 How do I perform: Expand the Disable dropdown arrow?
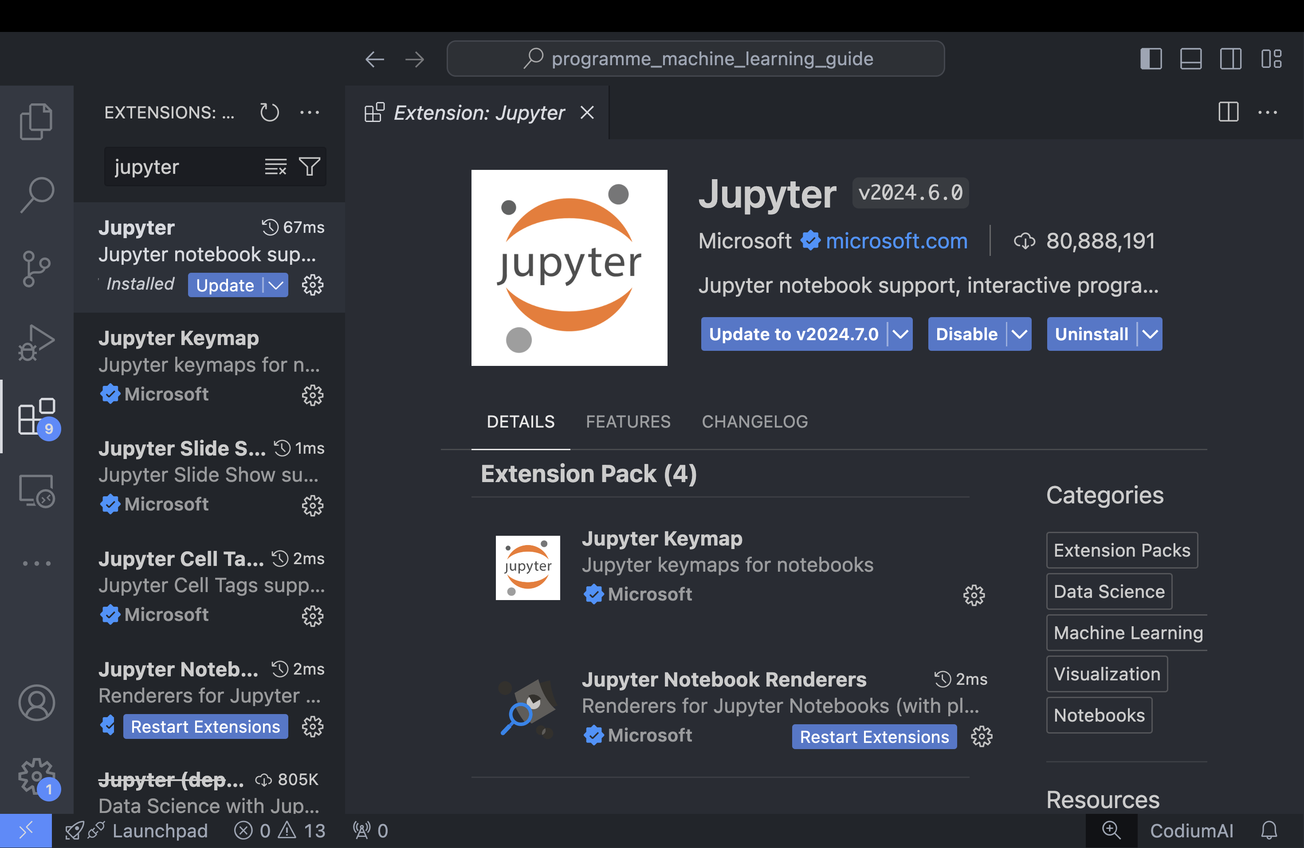pos(1019,334)
